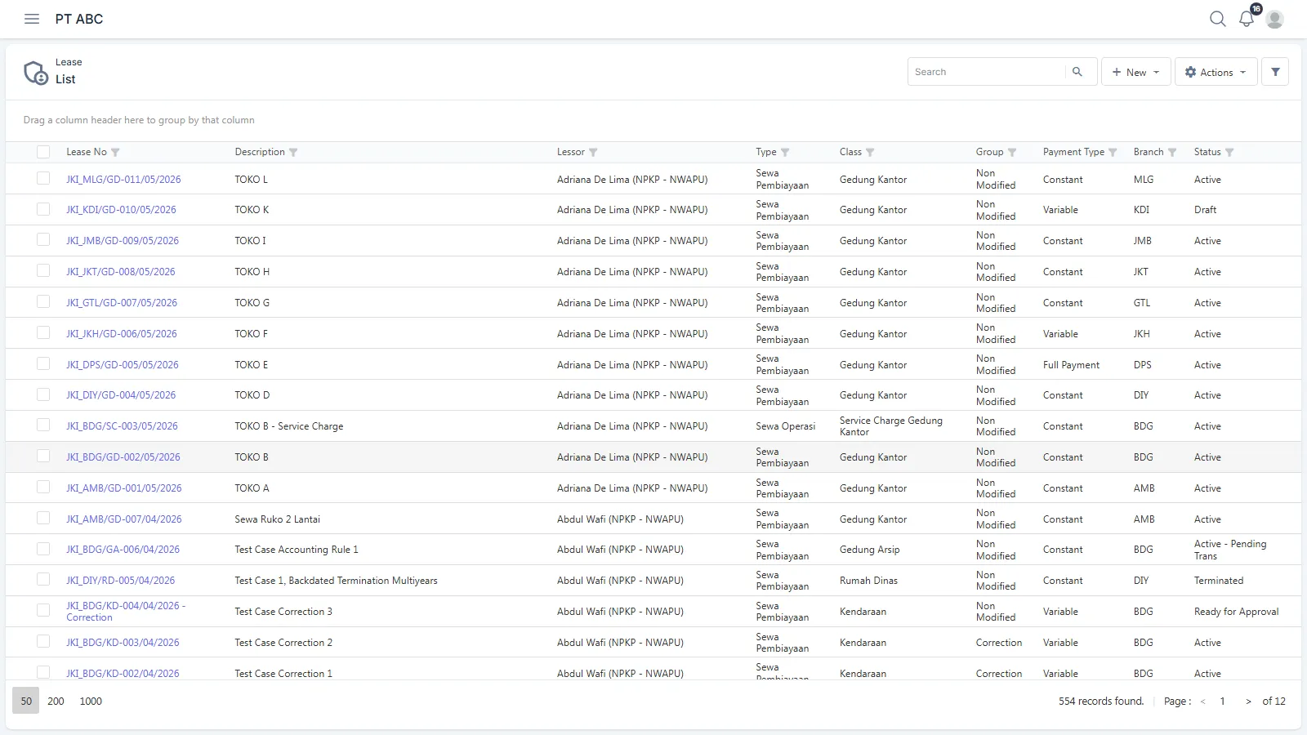Click the Lessor column filter icon
The width and height of the screenshot is (1307, 735).
tap(593, 153)
